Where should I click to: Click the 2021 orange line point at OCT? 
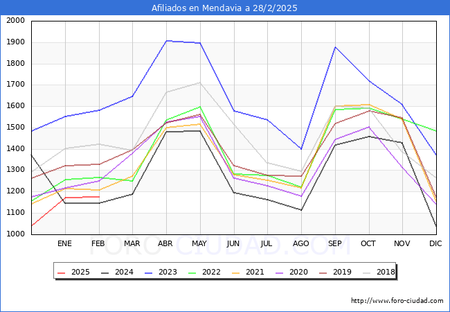[369, 105]
